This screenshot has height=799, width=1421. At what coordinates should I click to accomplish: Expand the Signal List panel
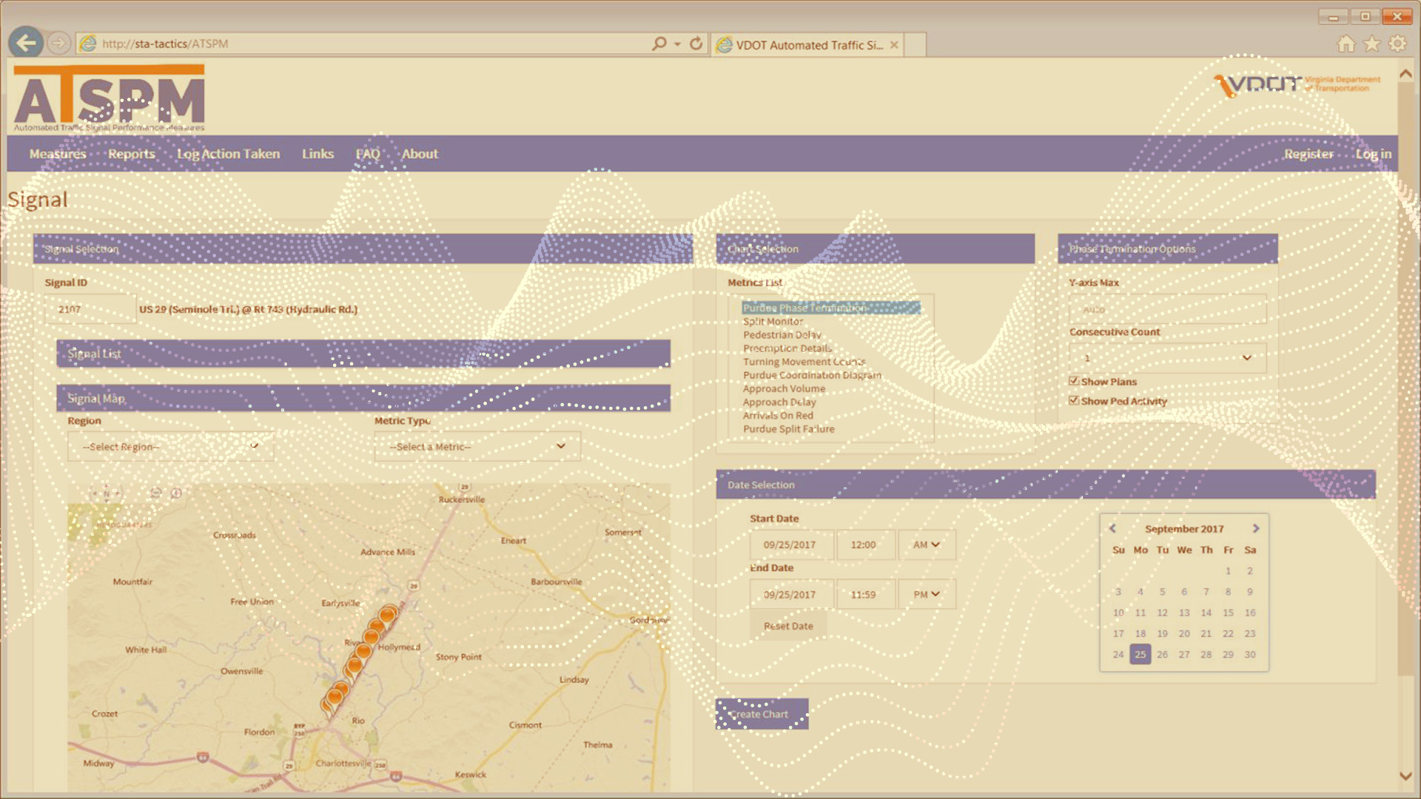(363, 354)
